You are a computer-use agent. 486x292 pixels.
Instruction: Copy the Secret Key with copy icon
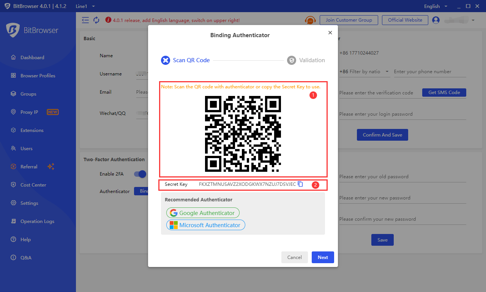300,184
